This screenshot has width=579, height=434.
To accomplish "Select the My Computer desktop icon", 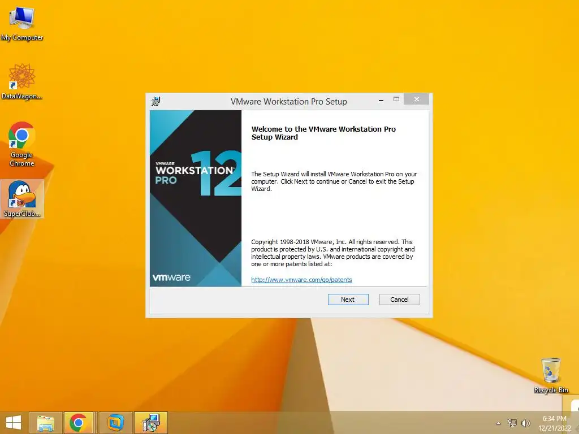I will [x=22, y=23].
